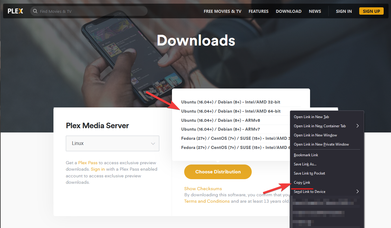Viewport: 391px width, 228px height.
Task: Click the Sign Up button
Action: point(371,11)
